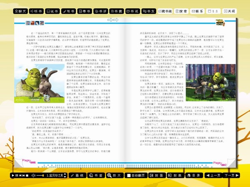The width and height of the screenshot is (250, 187).
Task: Click the Shrek and Donkey picture on the left page
Action: [40, 84]
